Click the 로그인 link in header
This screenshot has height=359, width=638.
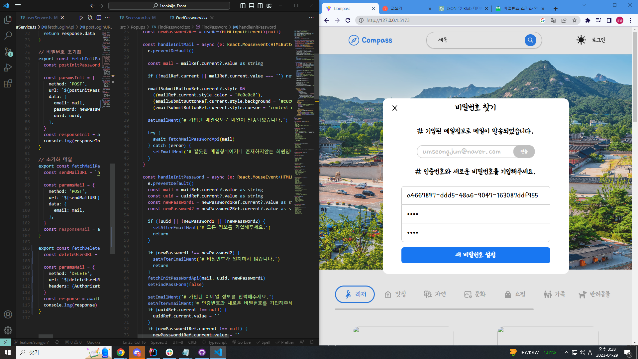pyautogui.click(x=598, y=40)
